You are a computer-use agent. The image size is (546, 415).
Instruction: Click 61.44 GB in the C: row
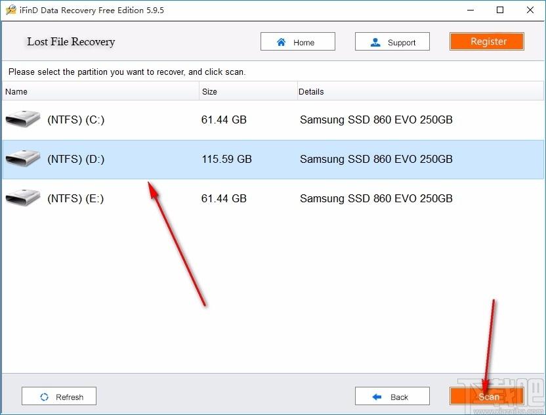click(x=224, y=120)
